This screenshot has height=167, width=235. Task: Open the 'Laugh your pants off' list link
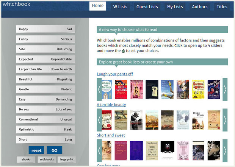coord(115,74)
